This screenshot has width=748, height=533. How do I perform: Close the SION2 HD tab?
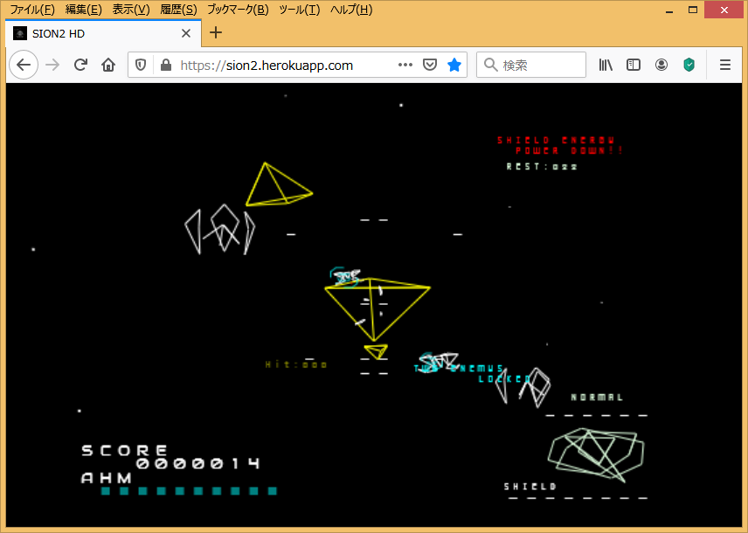(x=186, y=33)
